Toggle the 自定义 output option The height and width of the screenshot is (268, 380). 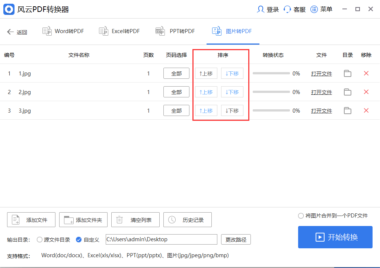point(78,240)
